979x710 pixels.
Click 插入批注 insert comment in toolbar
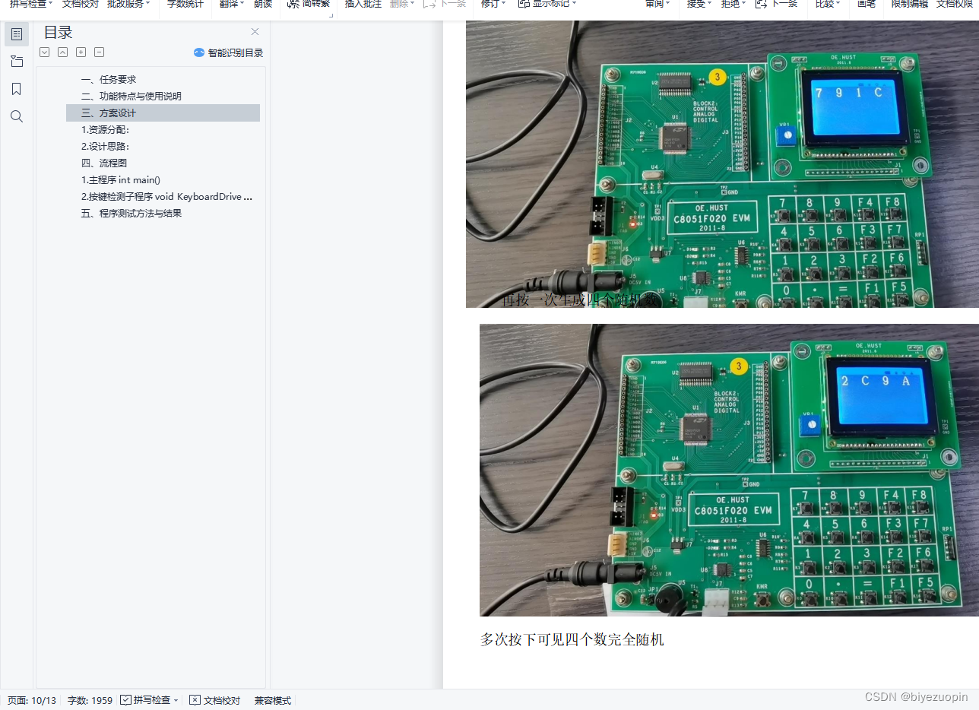click(x=363, y=4)
